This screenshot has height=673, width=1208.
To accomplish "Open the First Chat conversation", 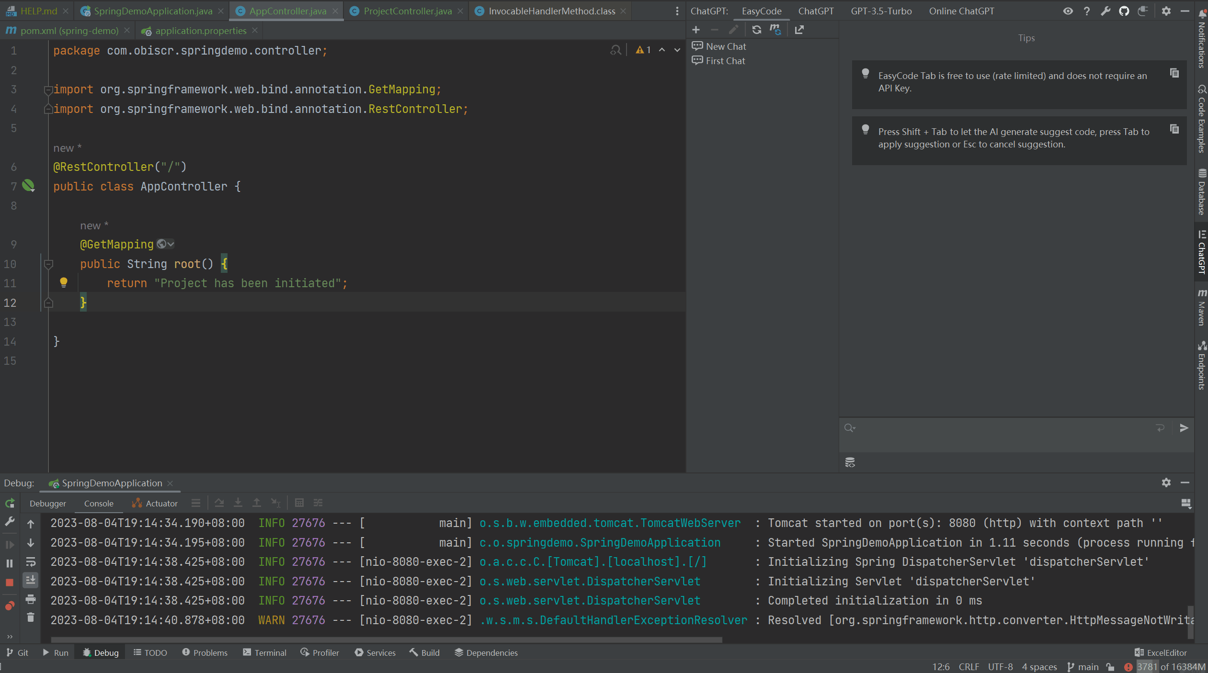I will tap(725, 61).
